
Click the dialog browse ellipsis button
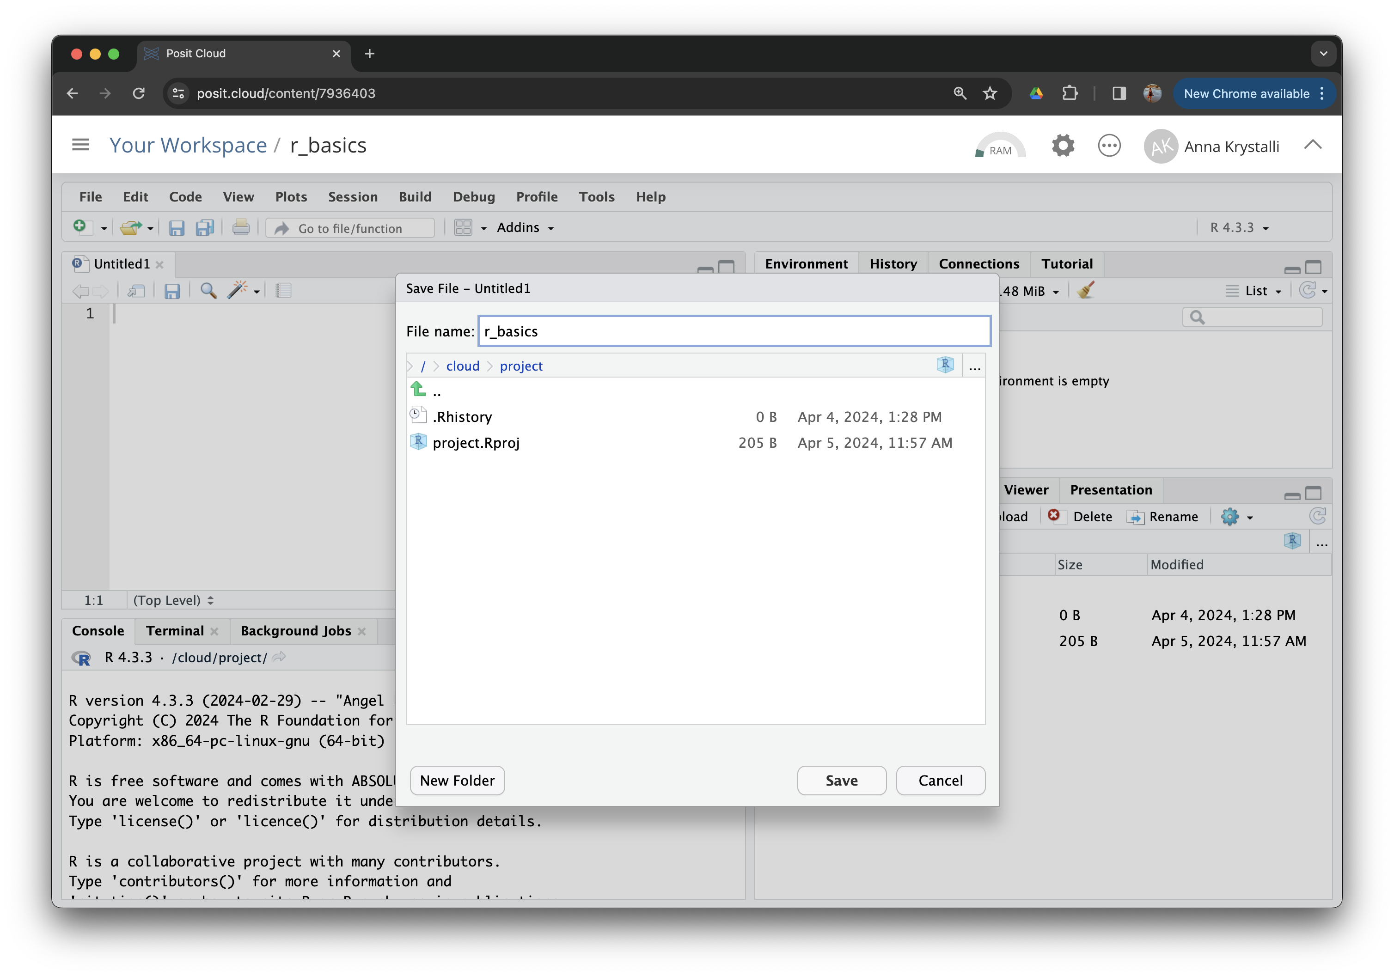(x=974, y=366)
